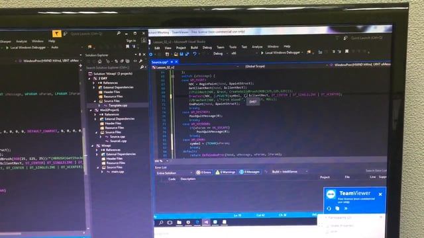Open the Team menu
424x238 pixels.
[x=221, y=47]
